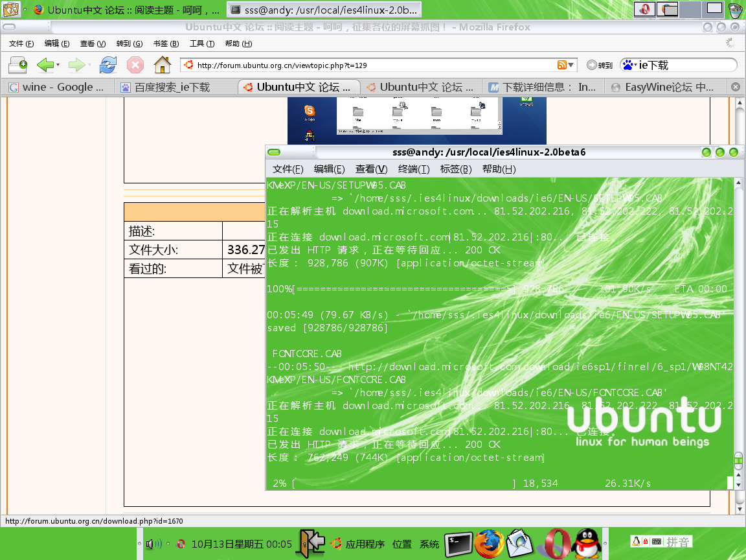The image size is (746, 560).
Task: Open Firefox 查看(V) menu
Action: click(x=93, y=43)
